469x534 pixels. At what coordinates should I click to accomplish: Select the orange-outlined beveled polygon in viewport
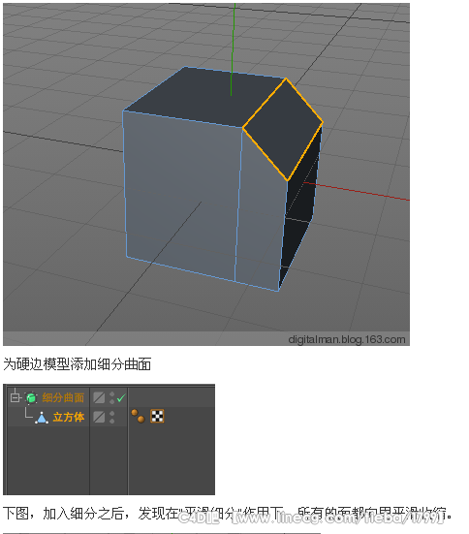[282, 130]
